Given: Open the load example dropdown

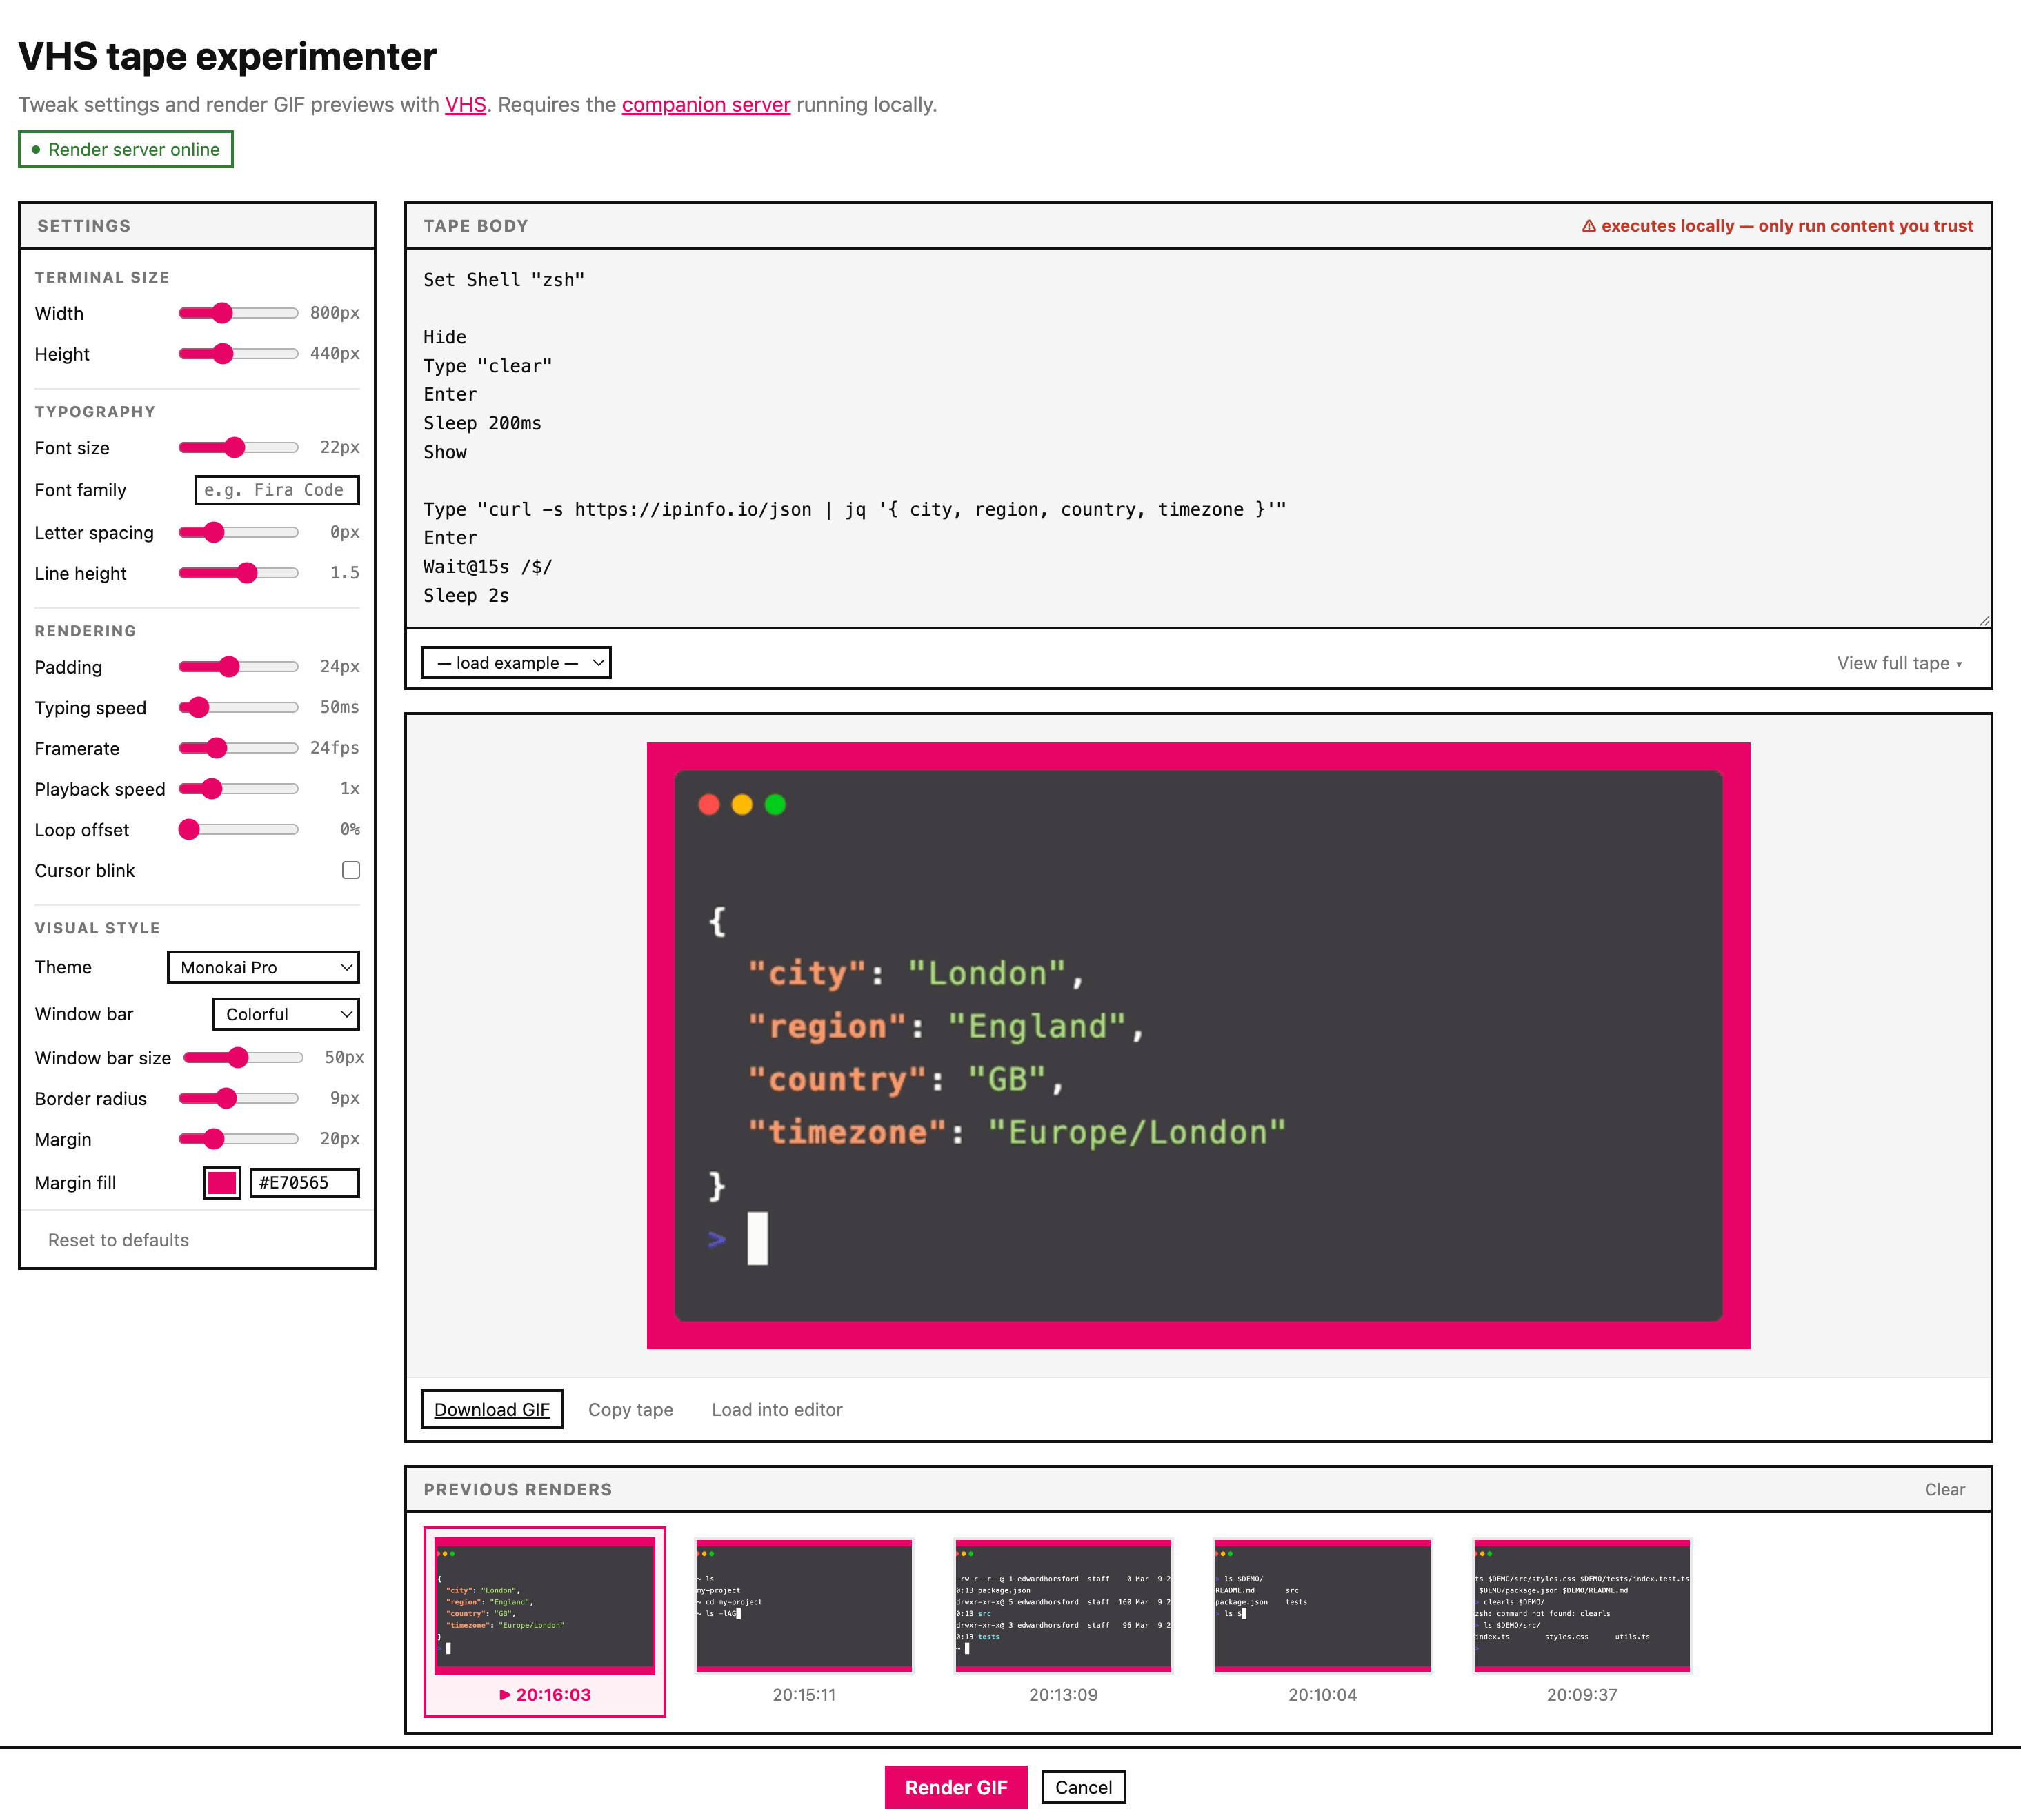Looking at the screenshot, I should tap(516, 663).
